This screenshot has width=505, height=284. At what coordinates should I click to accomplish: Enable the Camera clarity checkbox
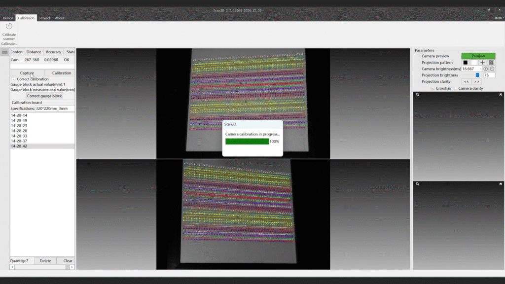[x=456, y=88]
